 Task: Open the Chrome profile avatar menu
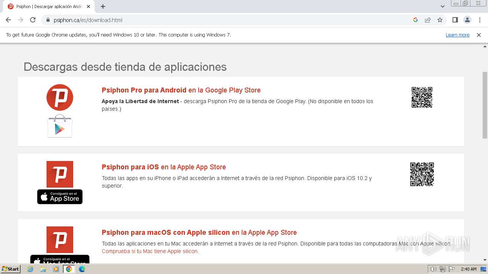(x=467, y=20)
